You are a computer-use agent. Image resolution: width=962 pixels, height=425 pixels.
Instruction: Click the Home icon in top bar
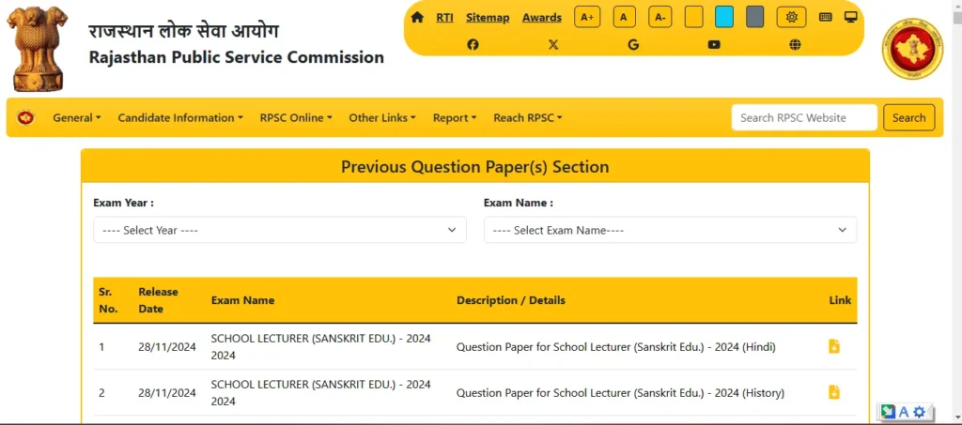coord(417,17)
